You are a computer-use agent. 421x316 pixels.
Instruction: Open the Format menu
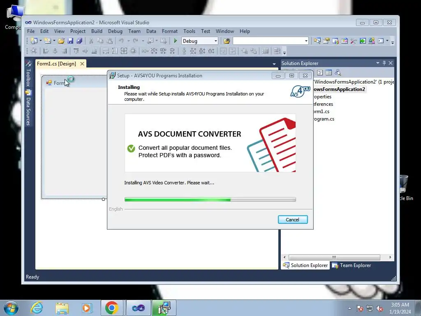pos(170,31)
